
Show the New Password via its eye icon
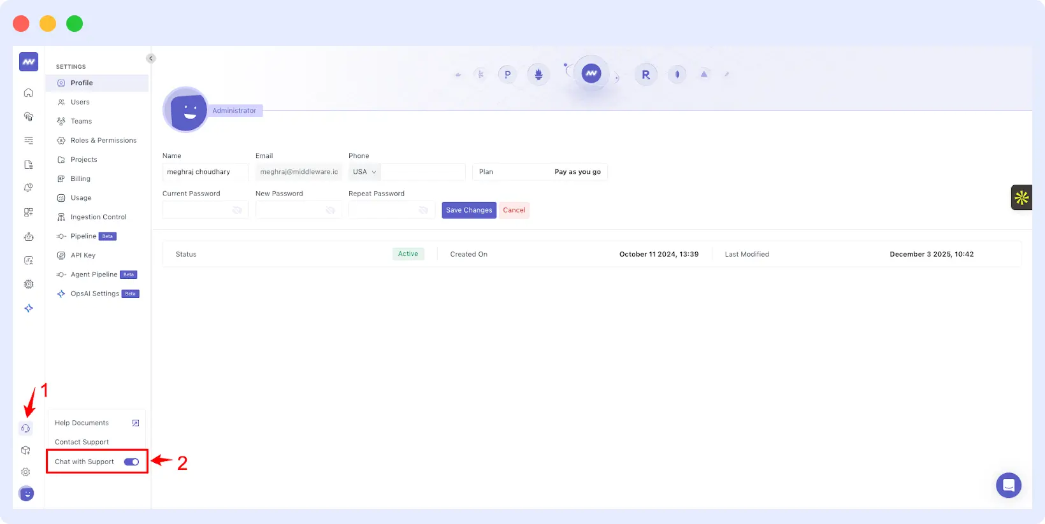tap(330, 210)
